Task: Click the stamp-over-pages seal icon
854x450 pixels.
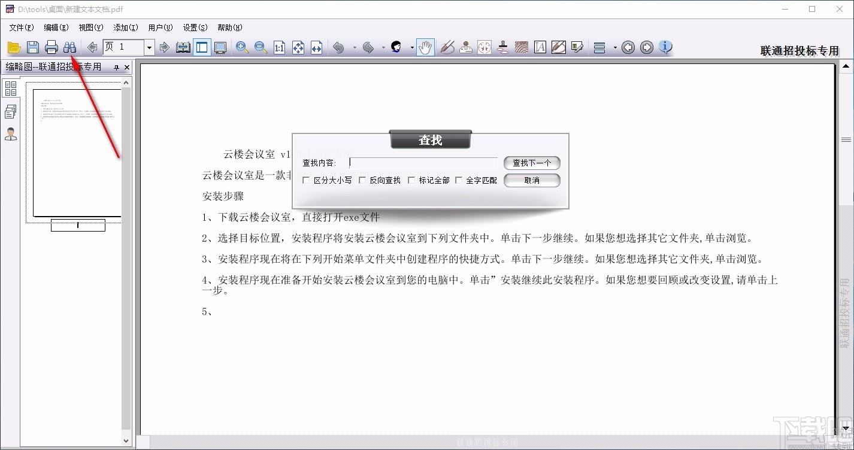Action: pyautogui.click(x=503, y=47)
